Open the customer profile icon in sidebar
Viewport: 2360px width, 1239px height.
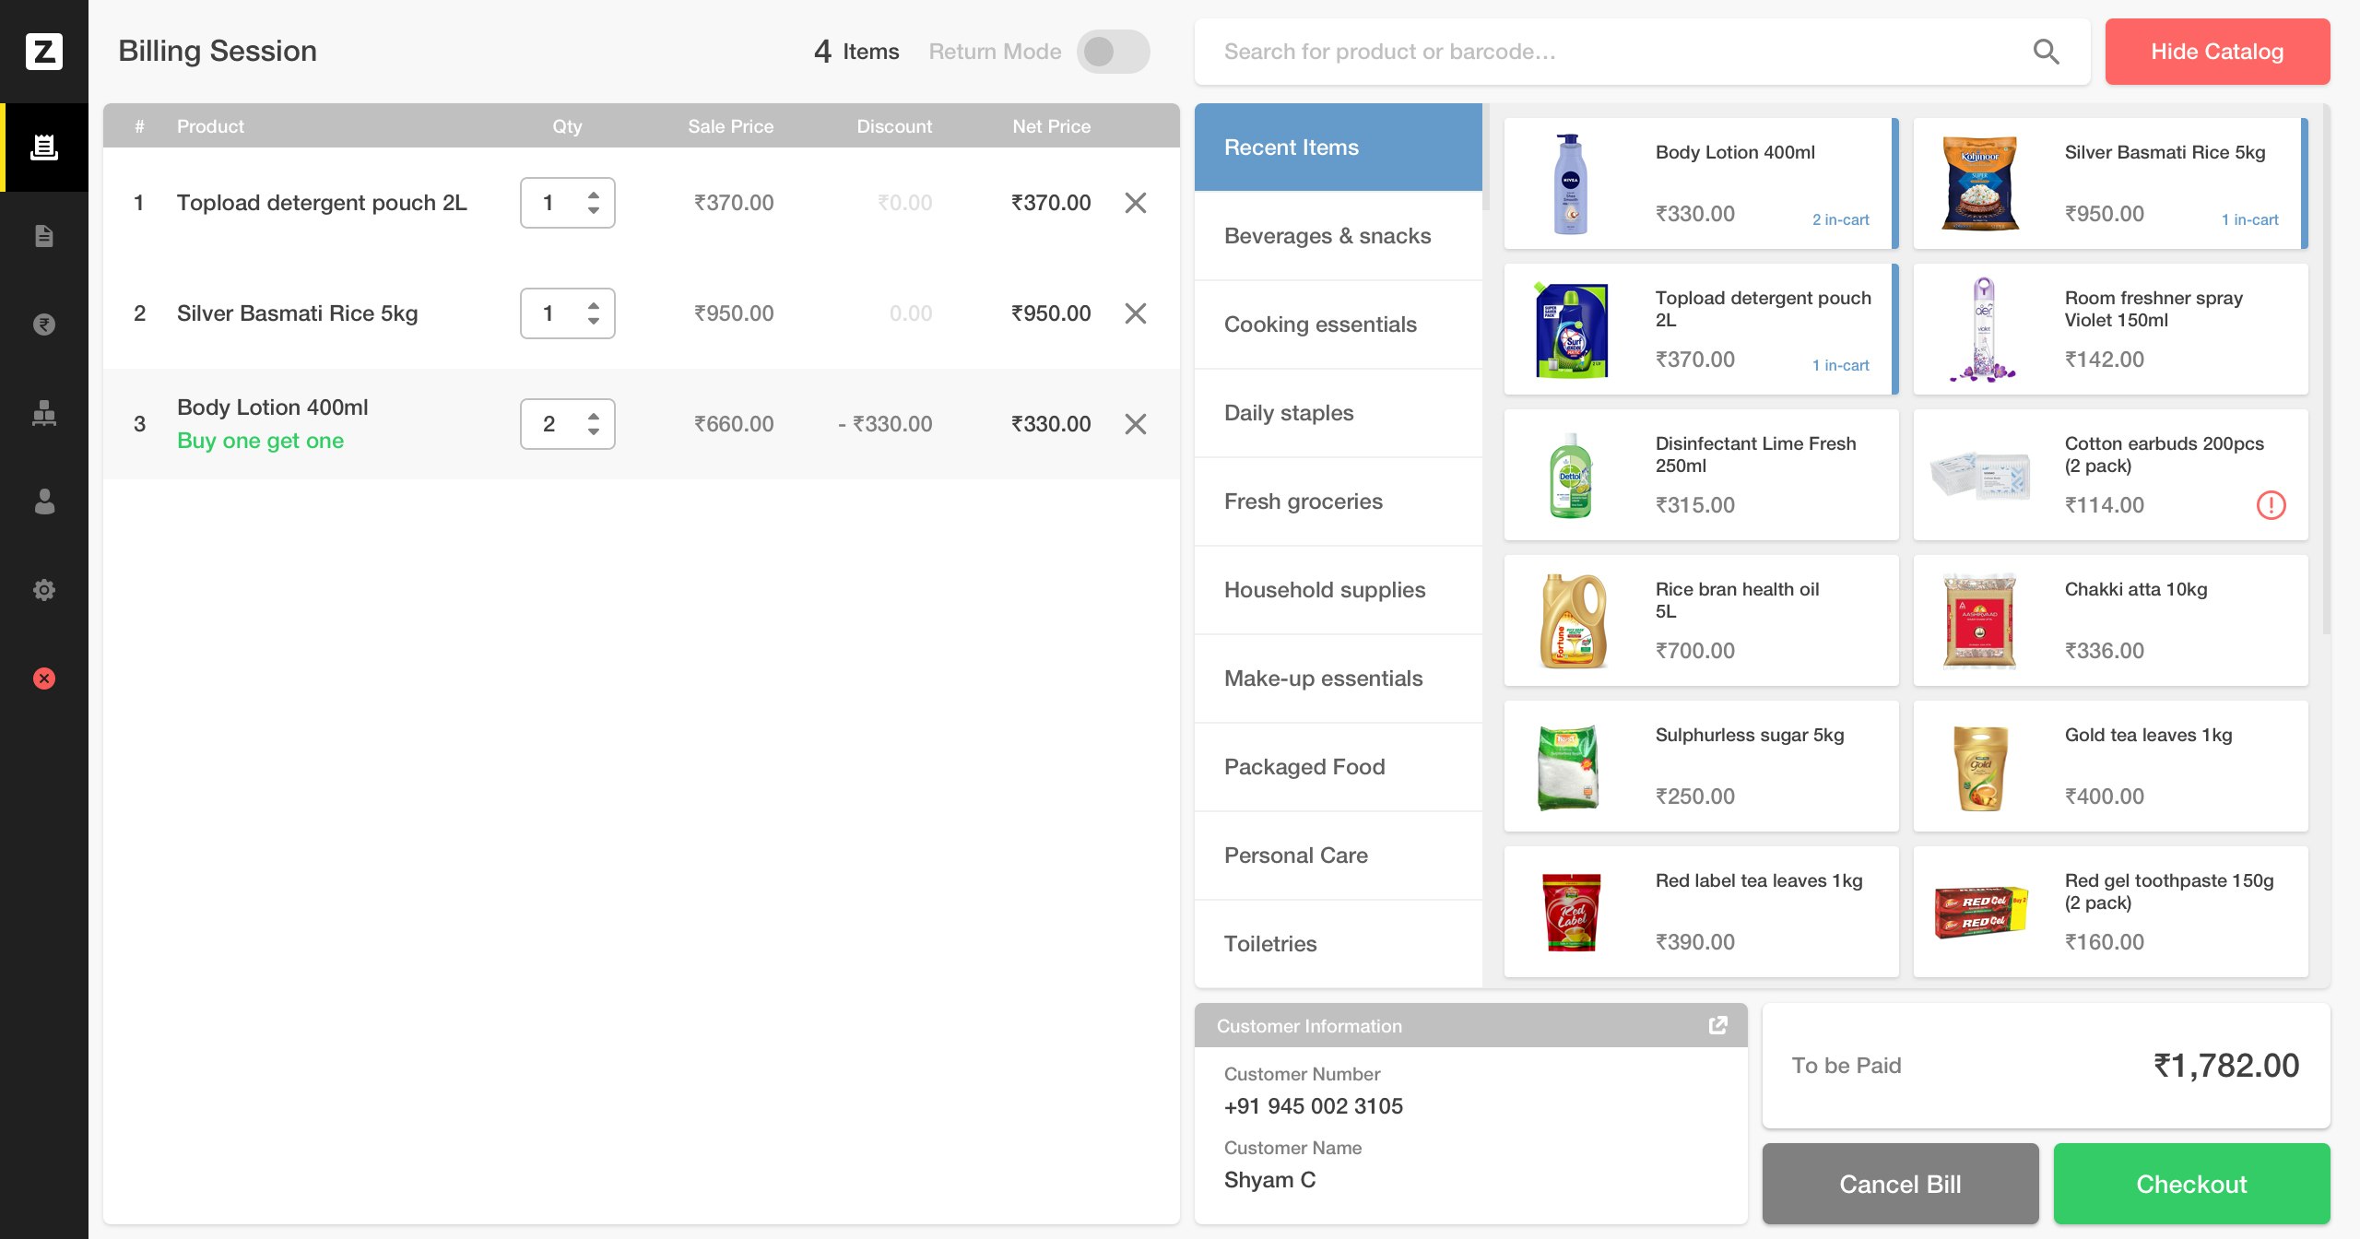44,501
